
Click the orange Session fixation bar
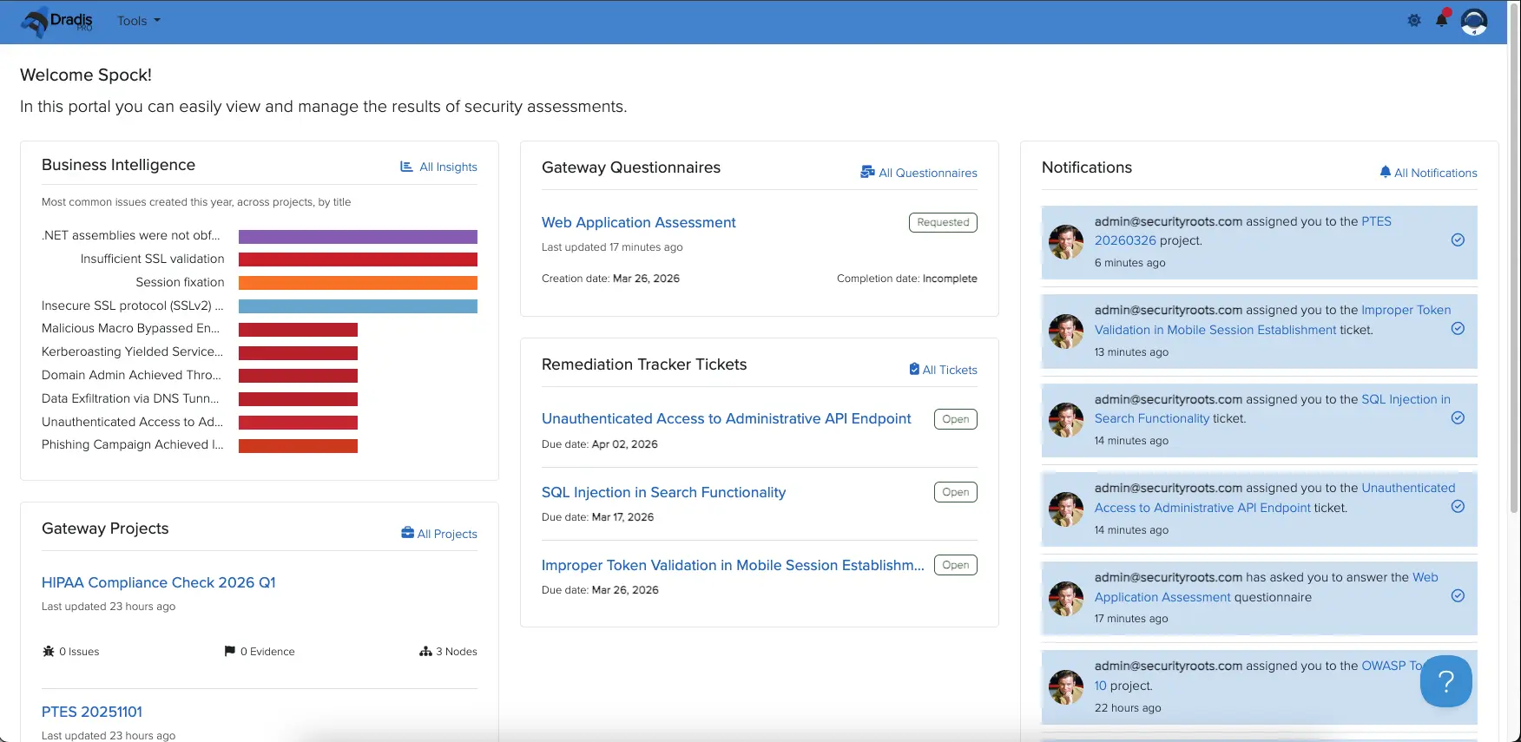pos(358,283)
